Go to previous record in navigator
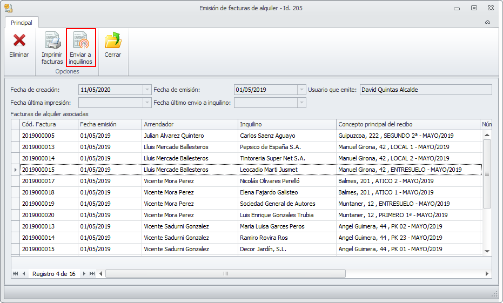The image size is (503, 303). click(x=24, y=274)
